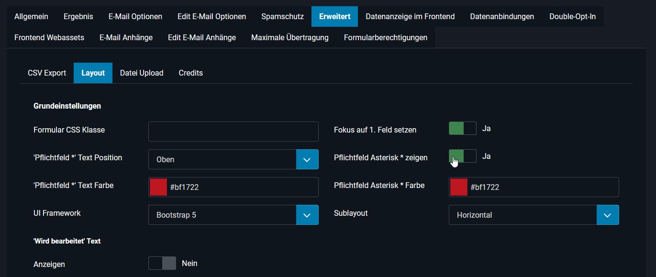Click the Pflichtfeld Text Farbe color swatch
The image size is (656, 277).
click(157, 187)
